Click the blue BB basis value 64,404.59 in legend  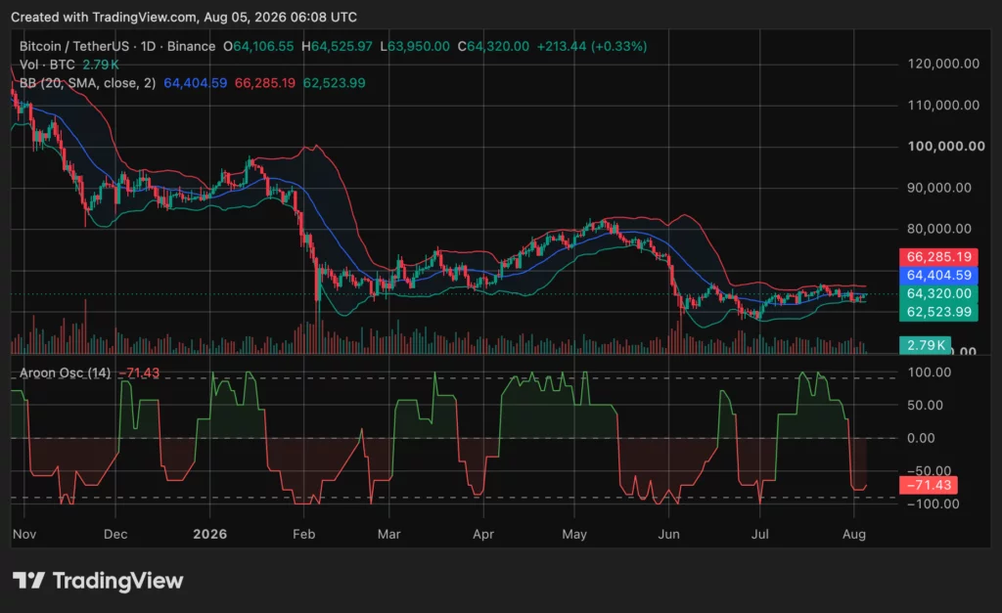click(195, 83)
